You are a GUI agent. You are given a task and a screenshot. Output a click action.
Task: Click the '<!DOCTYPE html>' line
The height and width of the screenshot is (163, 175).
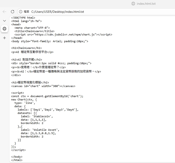click(x=23, y=18)
